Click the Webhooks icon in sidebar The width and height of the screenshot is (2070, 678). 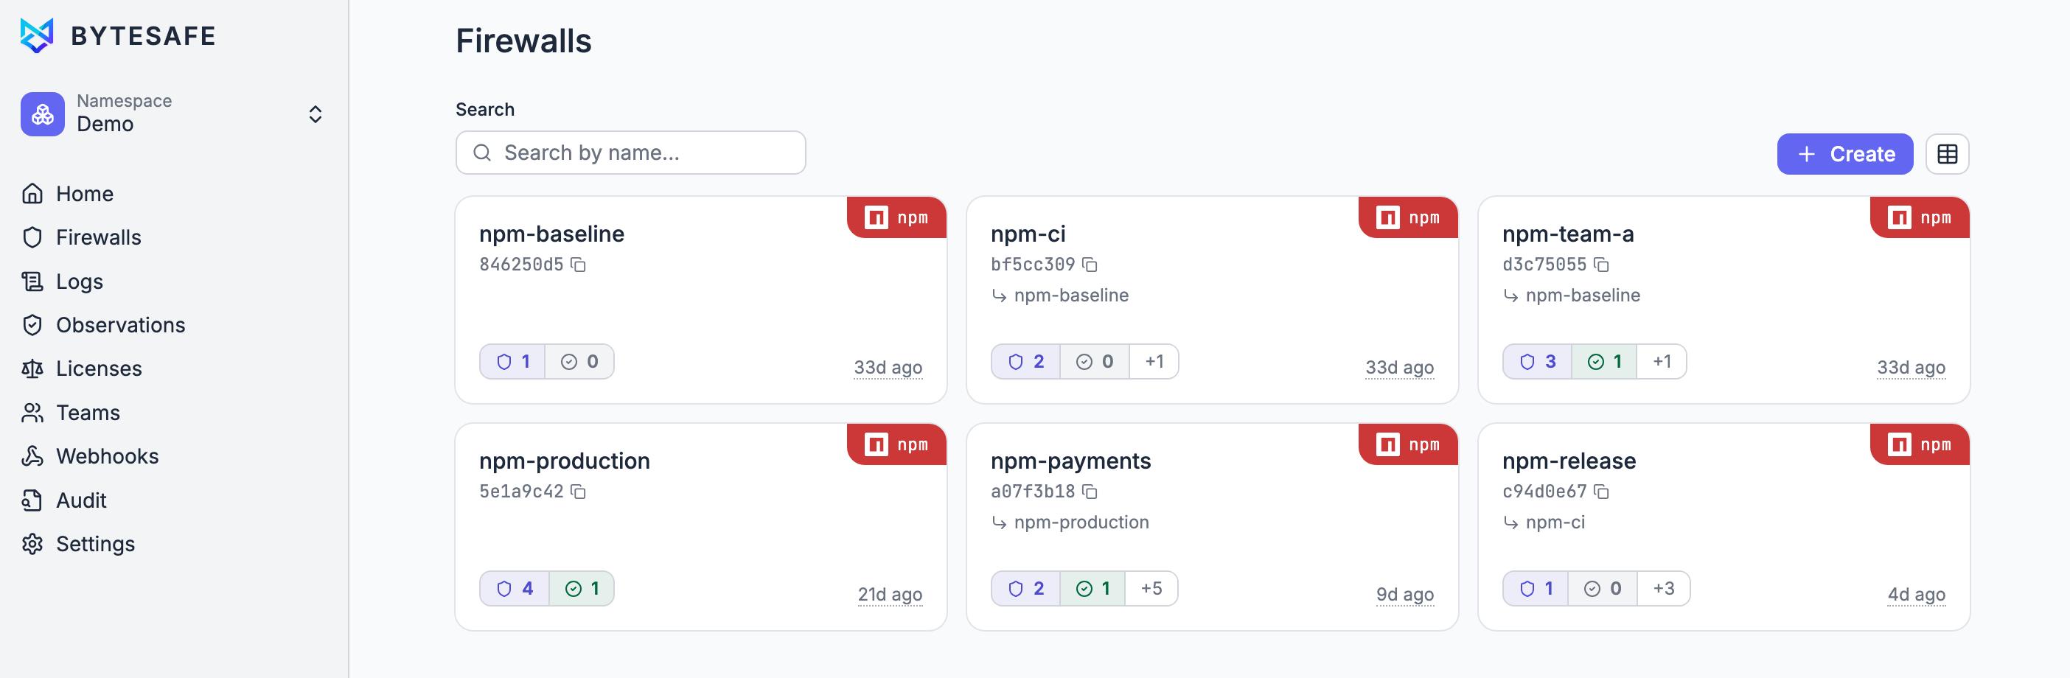tap(32, 456)
